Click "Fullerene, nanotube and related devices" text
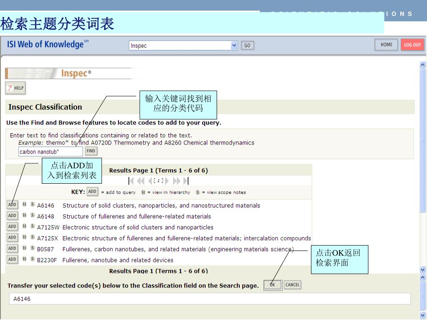The width and height of the screenshot is (427, 320). (118, 260)
